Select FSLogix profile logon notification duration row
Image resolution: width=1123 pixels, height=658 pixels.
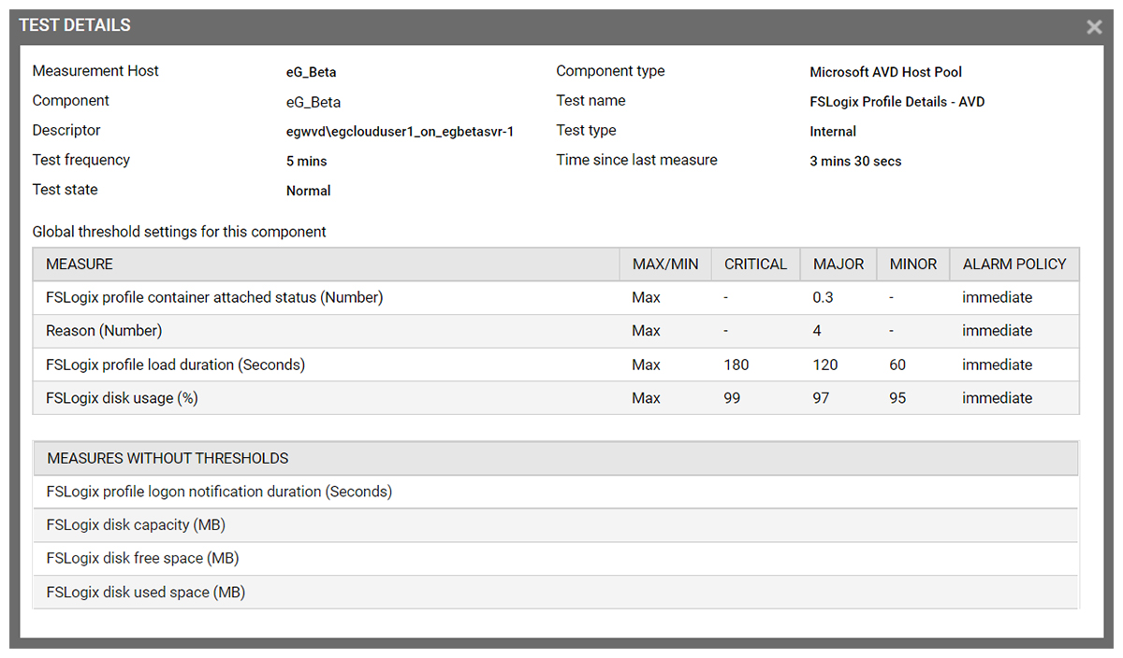[x=556, y=492]
